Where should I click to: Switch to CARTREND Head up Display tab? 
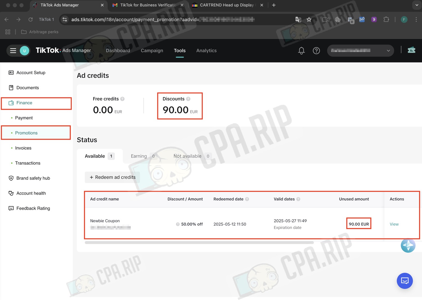point(228,5)
